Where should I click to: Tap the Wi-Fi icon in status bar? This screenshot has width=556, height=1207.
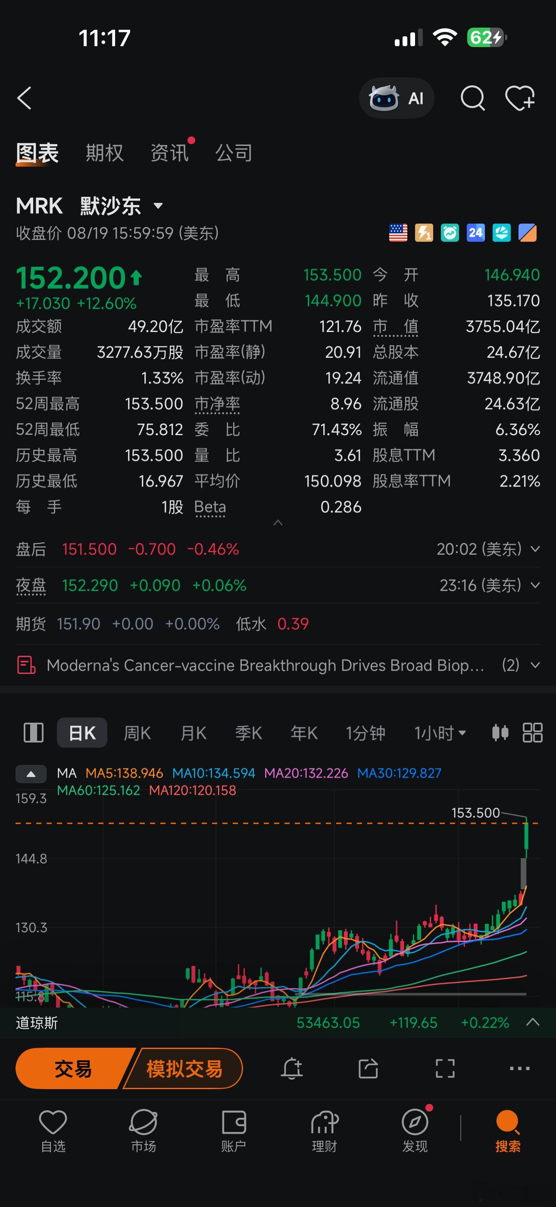click(445, 38)
